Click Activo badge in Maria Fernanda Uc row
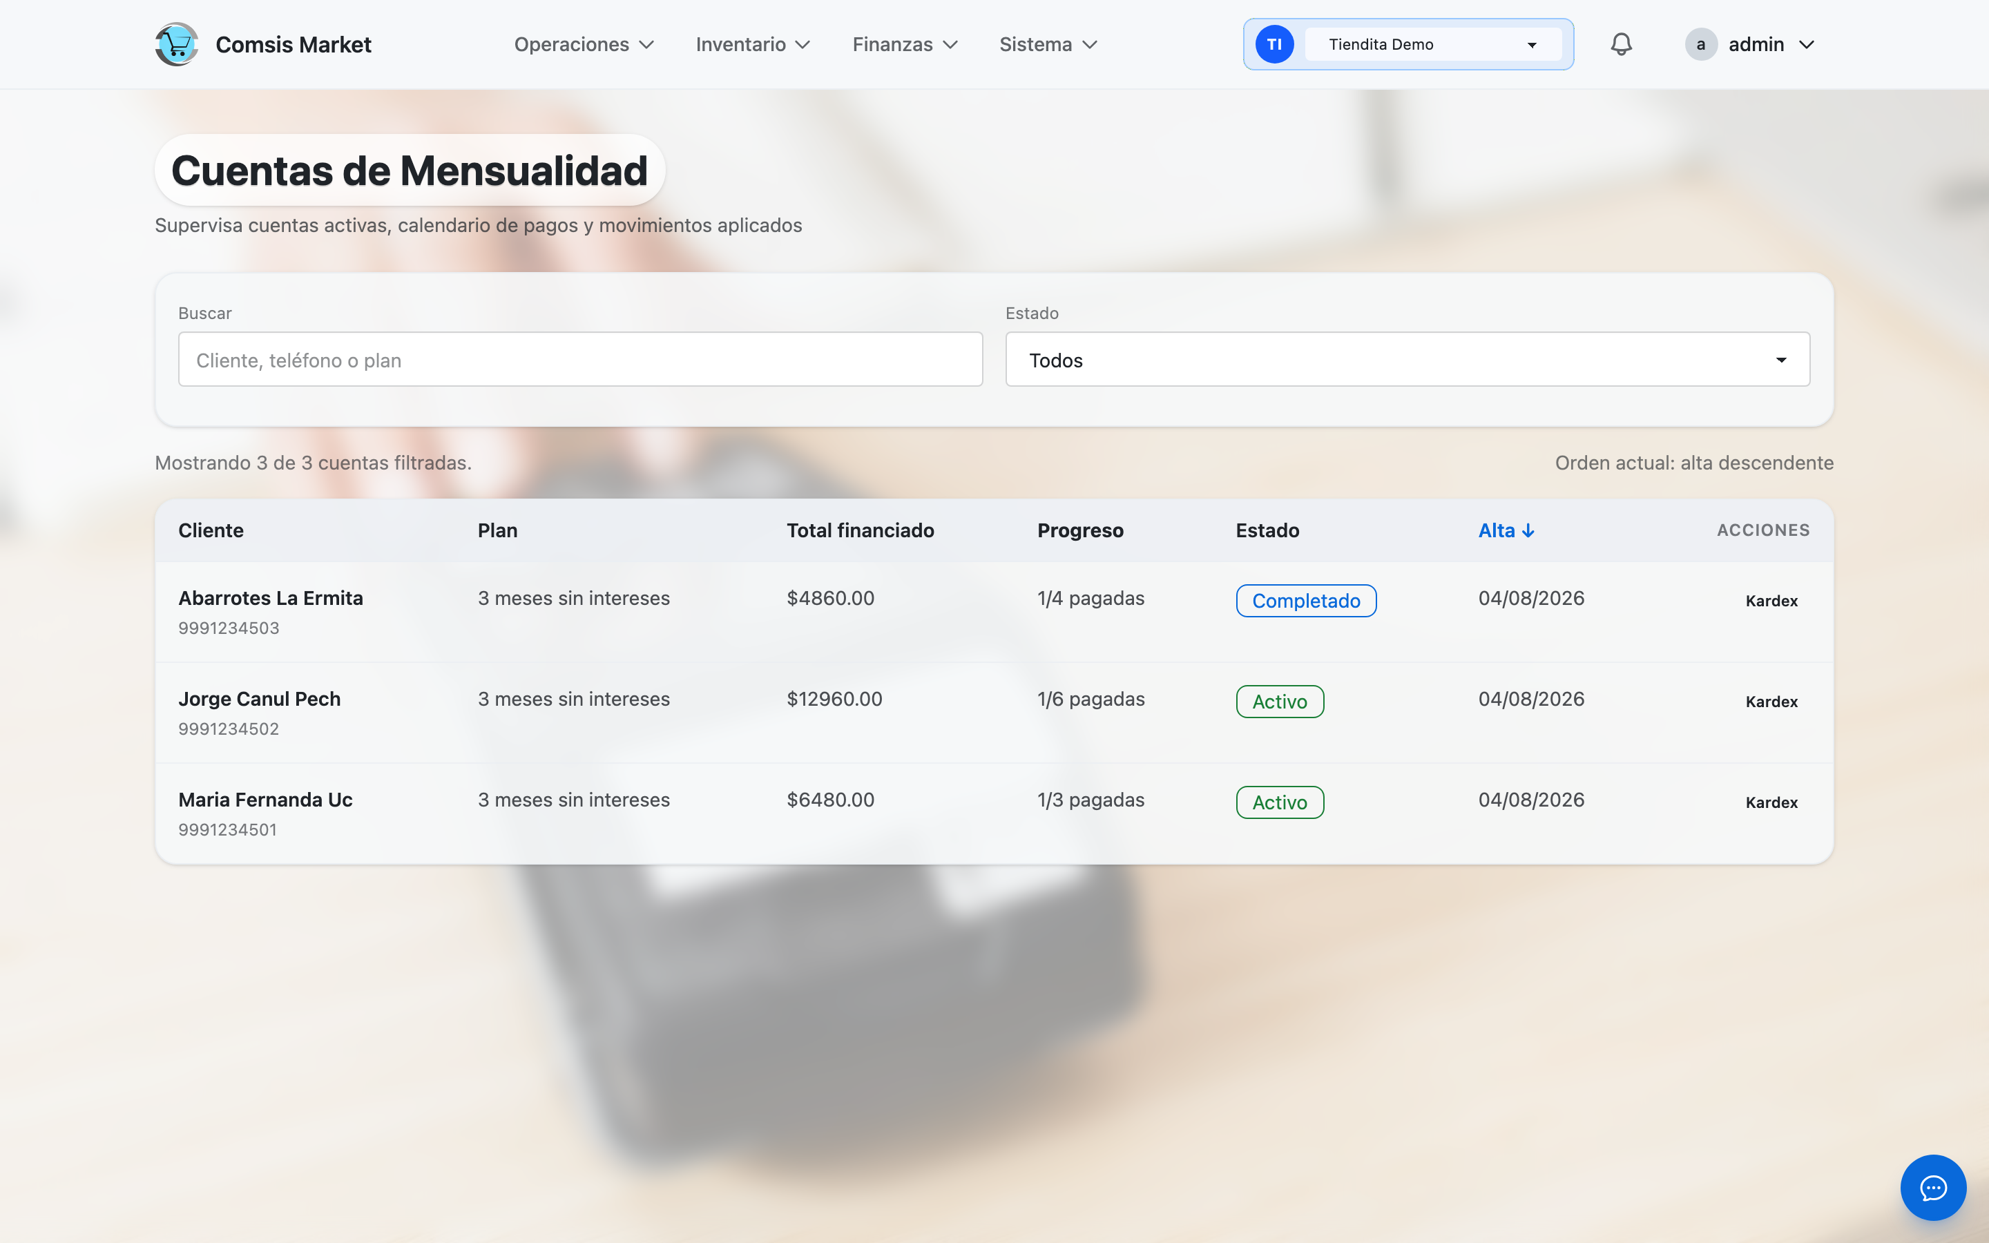This screenshot has height=1243, width=1989. 1280,802
